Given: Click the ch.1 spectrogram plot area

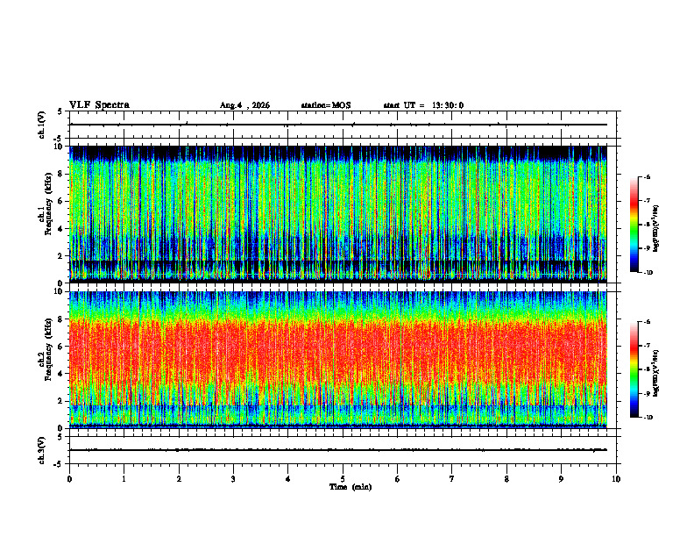Looking at the screenshot, I should [337, 214].
